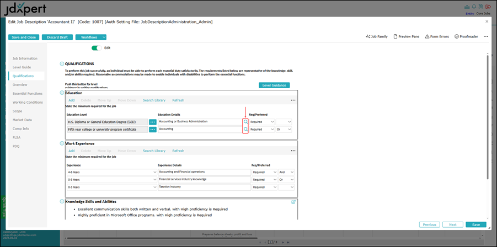This screenshot has width=497, height=247.
Task: Open Work Experience section more options ellipsis
Action: [293, 151]
